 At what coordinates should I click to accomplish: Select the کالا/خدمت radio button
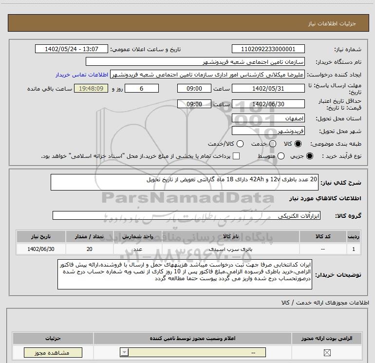point(240,144)
